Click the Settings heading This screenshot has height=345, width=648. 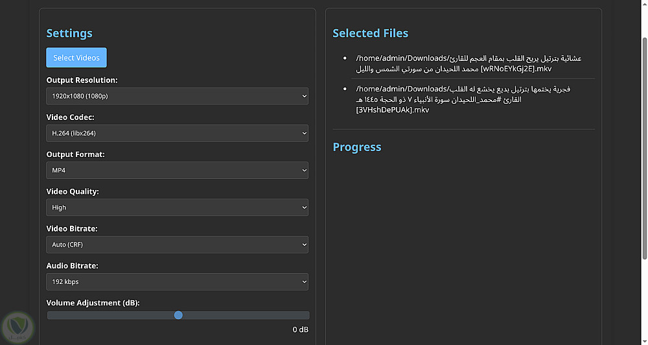pyautogui.click(x=69, y=34)
